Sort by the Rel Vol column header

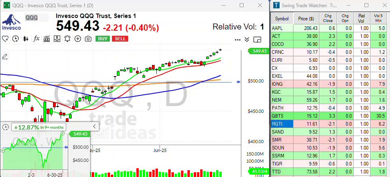tap(362, 19)
